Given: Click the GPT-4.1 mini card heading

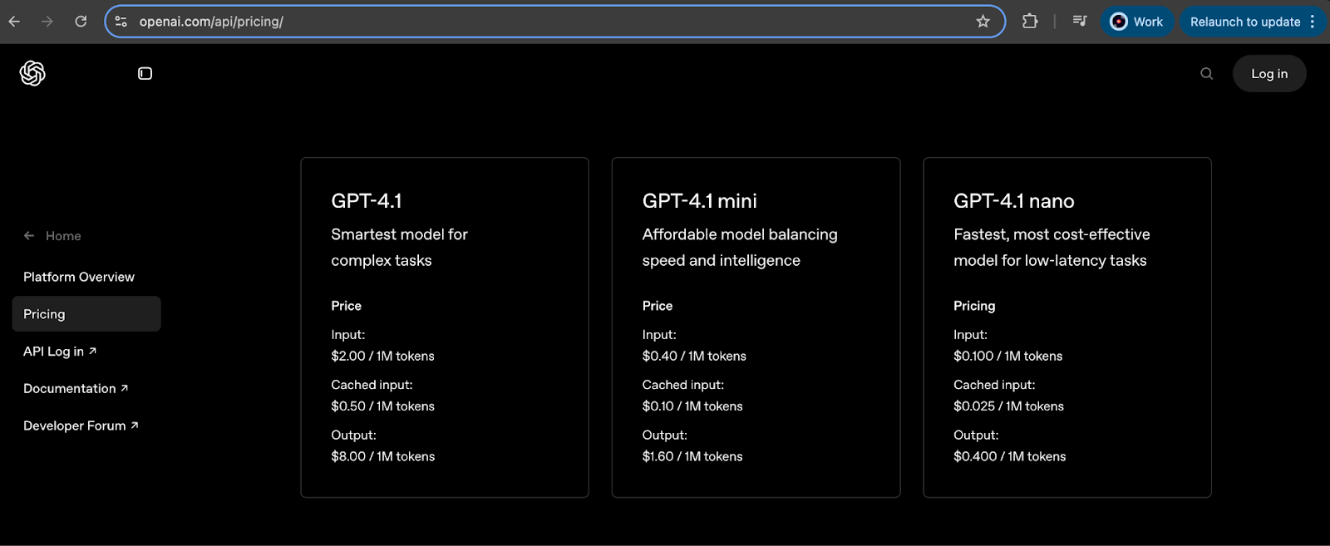Looking at the screenshot, I should tap(700, 201).
